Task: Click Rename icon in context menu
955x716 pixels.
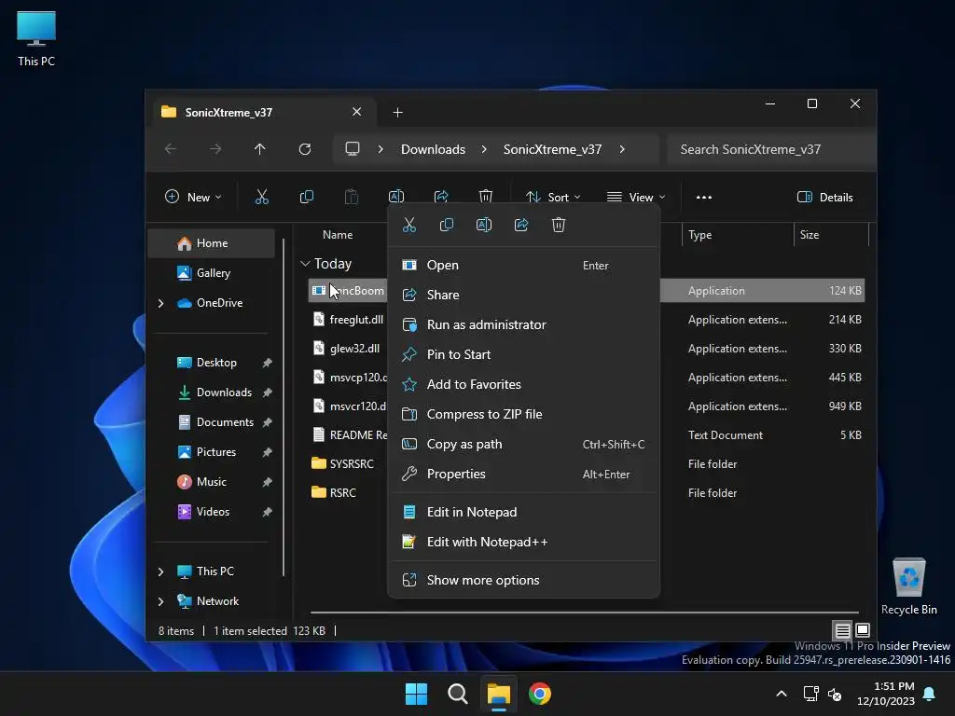Action: 484,226
